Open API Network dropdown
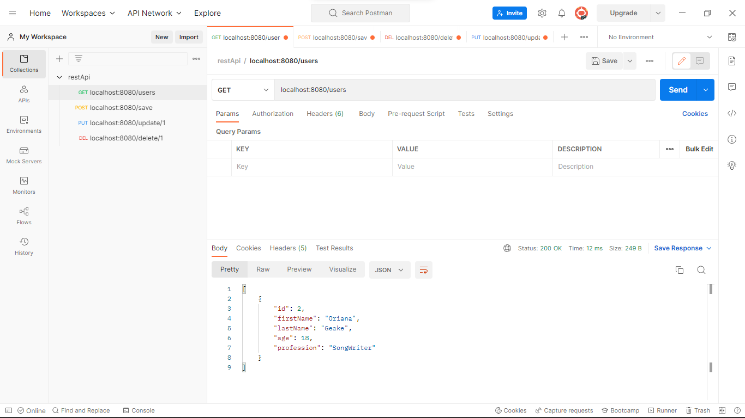The image size is (745, 418). coord(155,13)
